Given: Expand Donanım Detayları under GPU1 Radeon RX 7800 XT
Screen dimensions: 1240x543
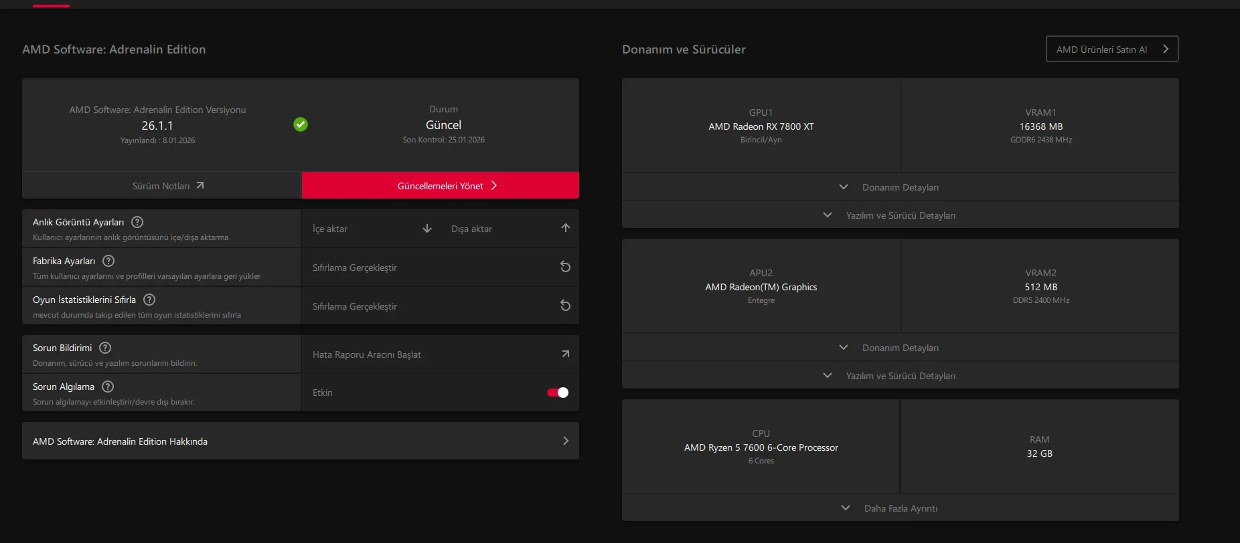Looking at the screenshot, I should (901, 187).
